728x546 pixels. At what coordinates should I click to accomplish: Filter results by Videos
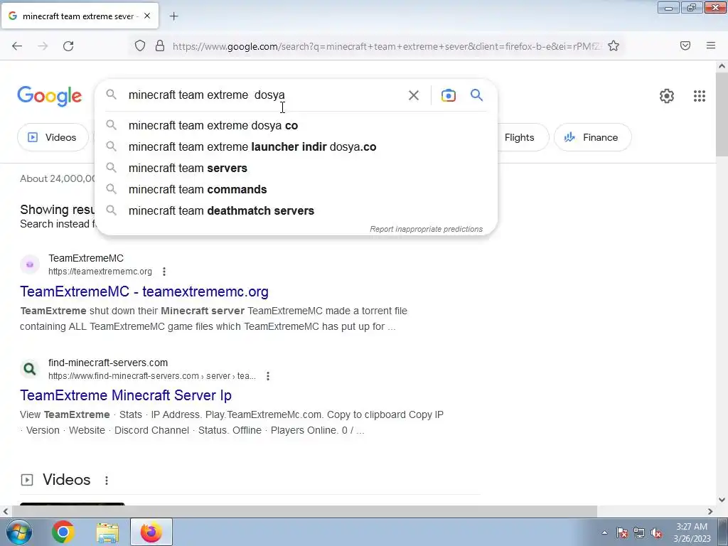pos(53,137)
